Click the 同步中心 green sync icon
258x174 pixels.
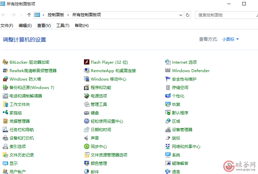pyautogui.click(x=87, y=146)
